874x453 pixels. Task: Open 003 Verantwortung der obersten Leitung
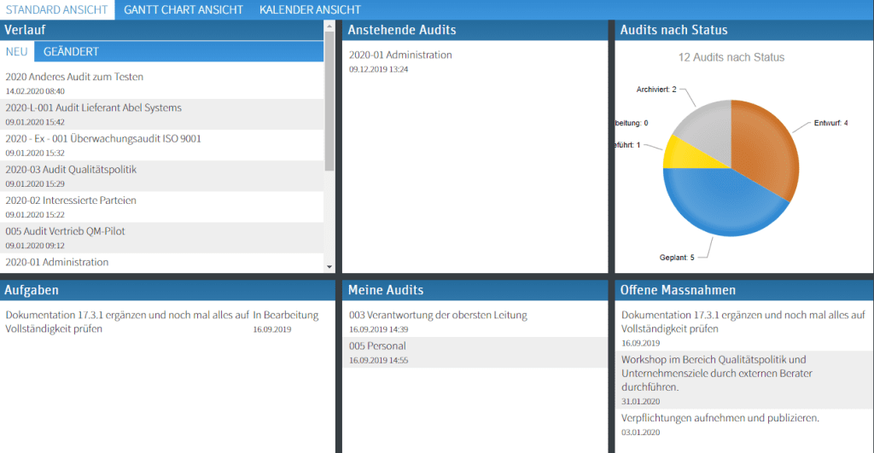438,316
